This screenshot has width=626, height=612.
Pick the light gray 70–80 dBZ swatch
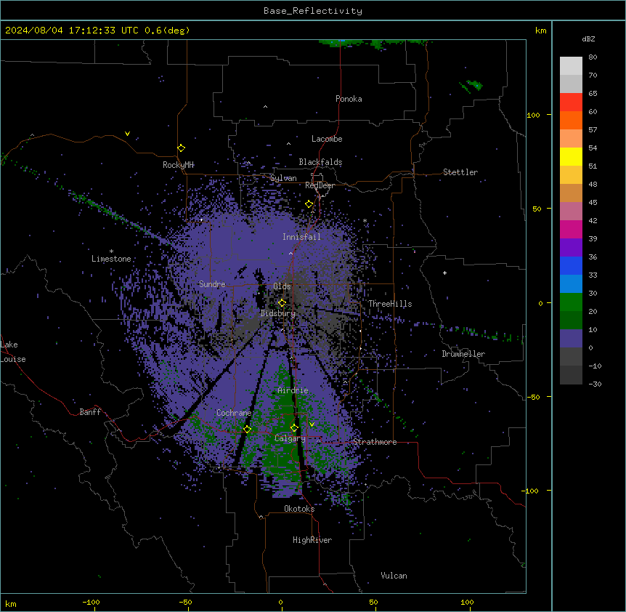pyautogui.click(x=571, y=66)
